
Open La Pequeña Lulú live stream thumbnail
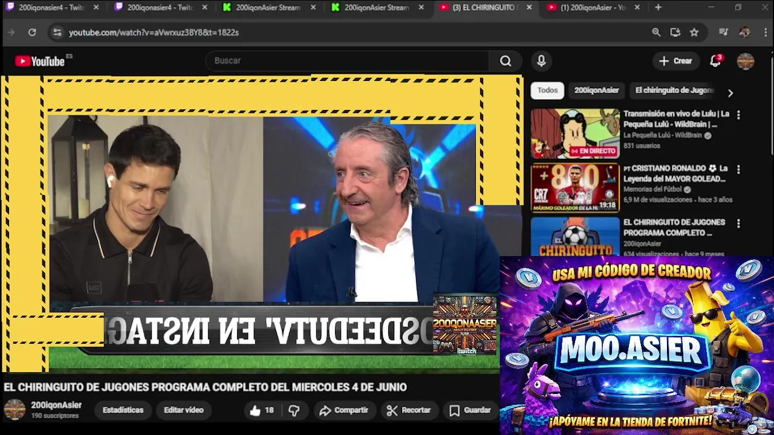(x=575, y=134)
